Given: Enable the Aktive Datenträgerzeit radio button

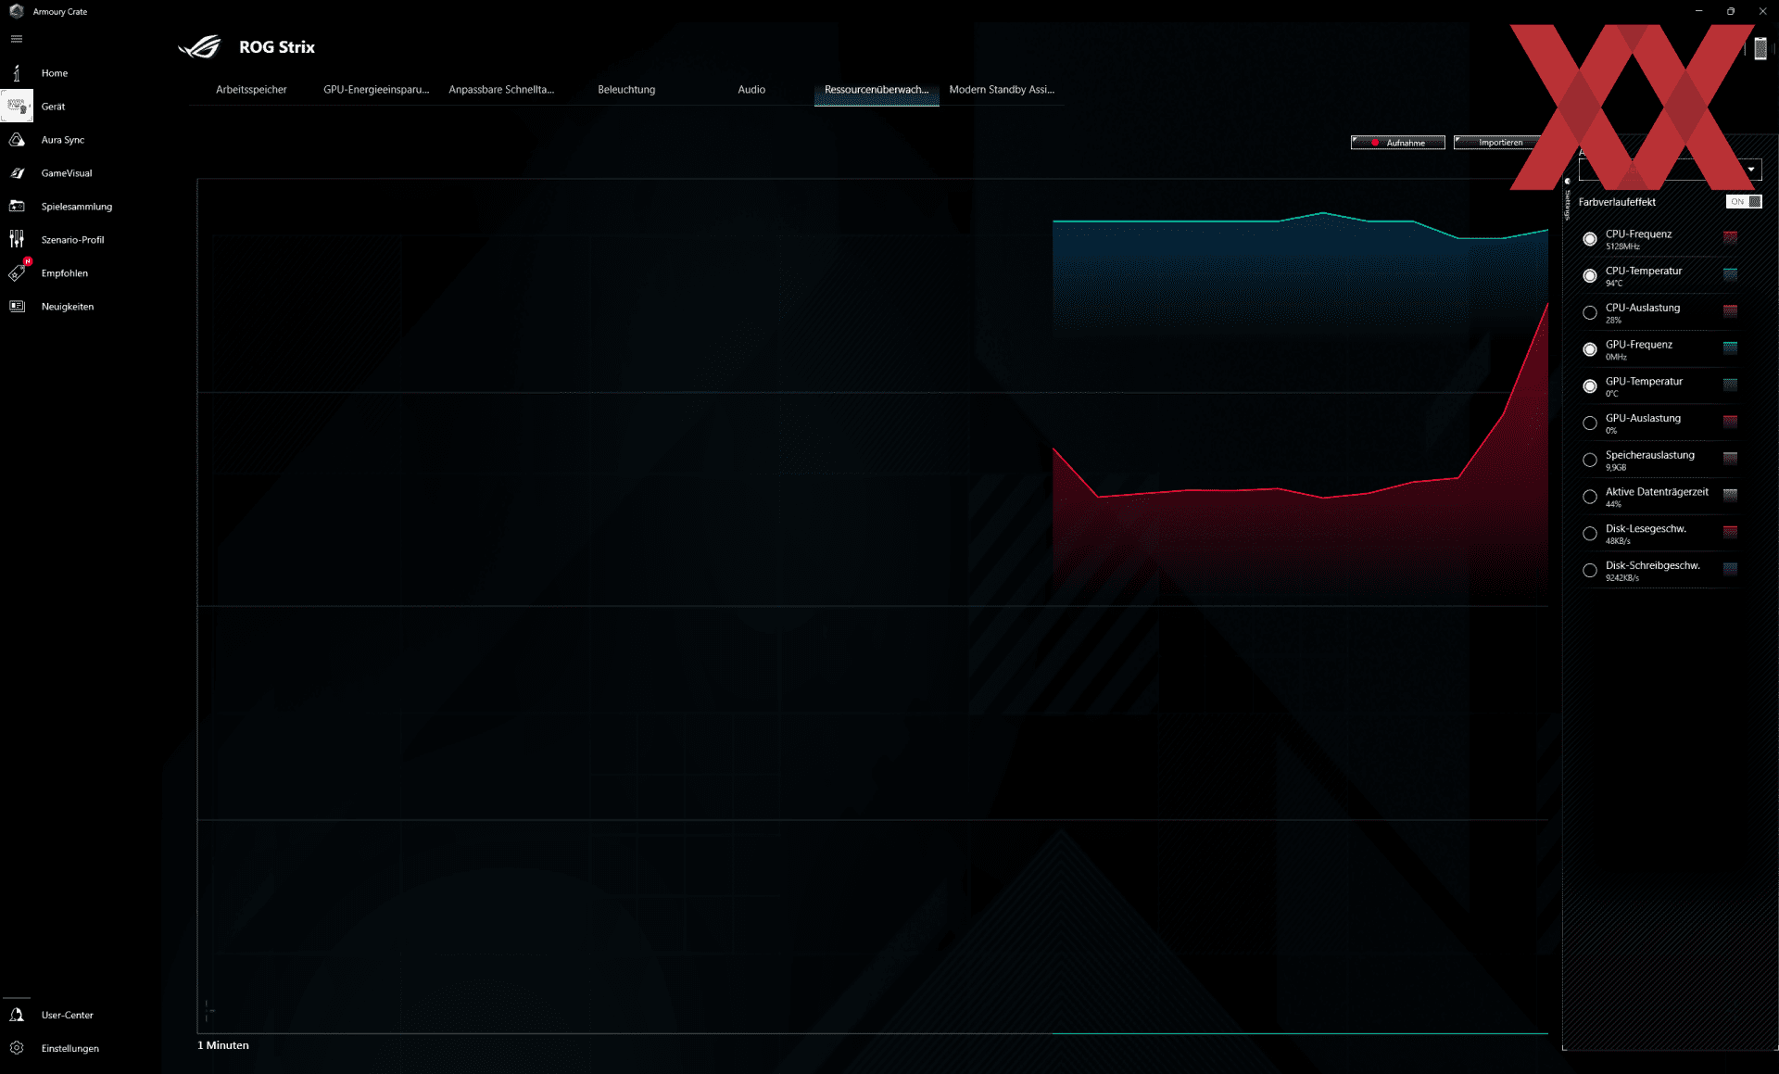Looking at the screenshot, I should 1590,497.
